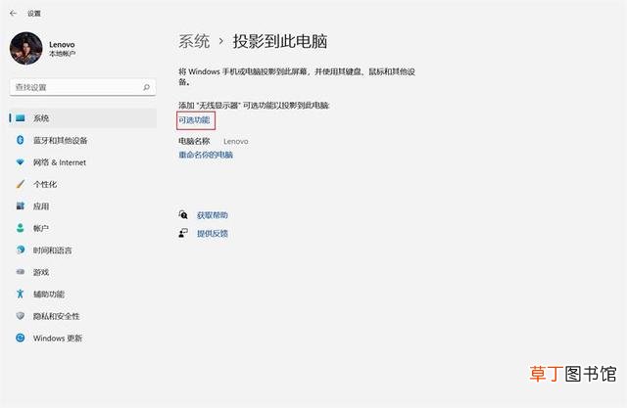Click the 电脑名称 label
The image size is (627, 408).
[x=194, y=141]
